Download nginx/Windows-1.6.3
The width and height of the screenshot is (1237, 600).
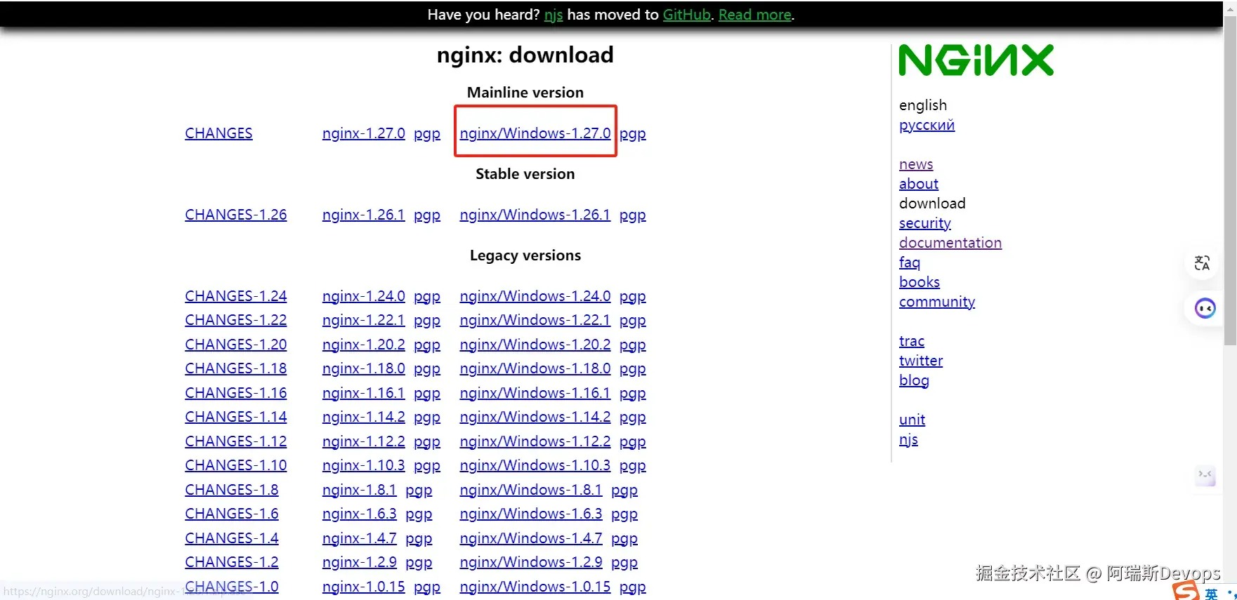click(531, 514)
